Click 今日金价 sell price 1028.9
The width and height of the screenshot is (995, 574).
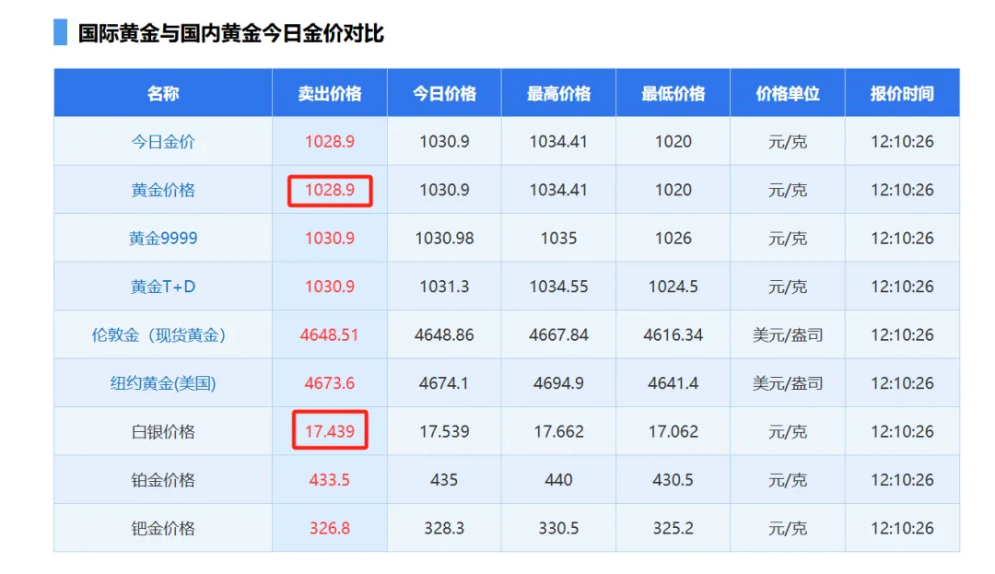(330, 142)
